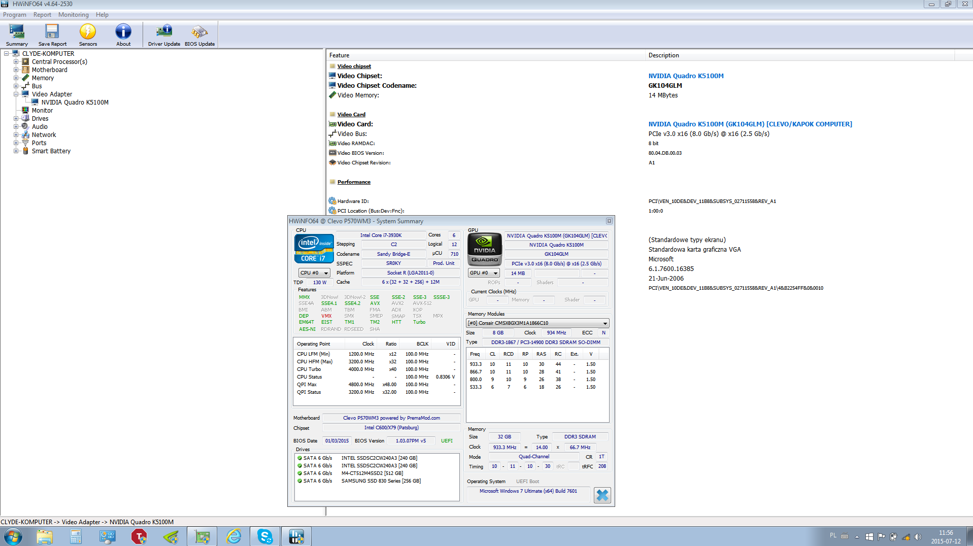Viewport: 973px width, 546px height.
Task: Collapse the CLYDE-KOMPUTER root node
Action: [x=6, y=53]
